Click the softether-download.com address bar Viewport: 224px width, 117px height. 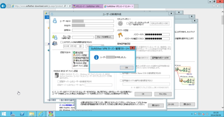(x=39, y=6)
